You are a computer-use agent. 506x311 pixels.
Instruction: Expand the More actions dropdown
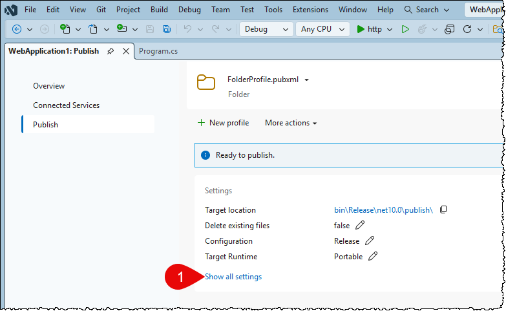point(291,123)
